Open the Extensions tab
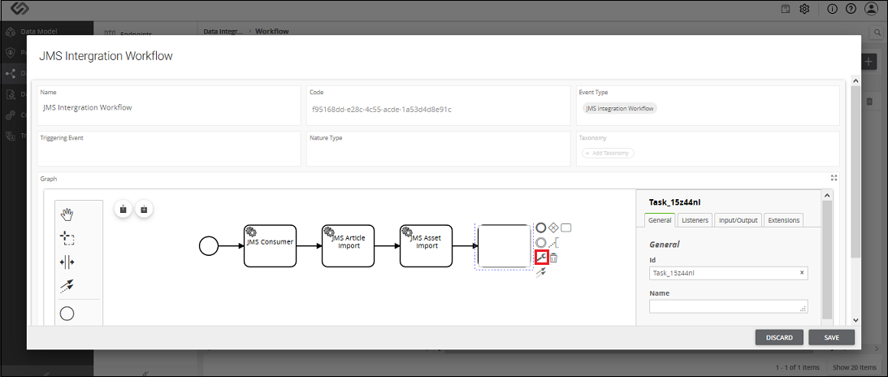 [x=784, y=220]
